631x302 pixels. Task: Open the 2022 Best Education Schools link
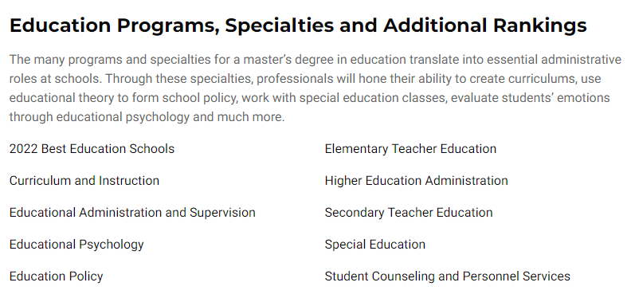pos(92,148)
